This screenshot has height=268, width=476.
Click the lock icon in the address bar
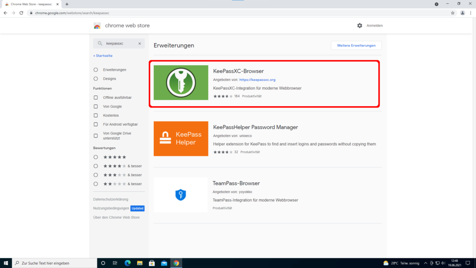(x=31, y=13)
